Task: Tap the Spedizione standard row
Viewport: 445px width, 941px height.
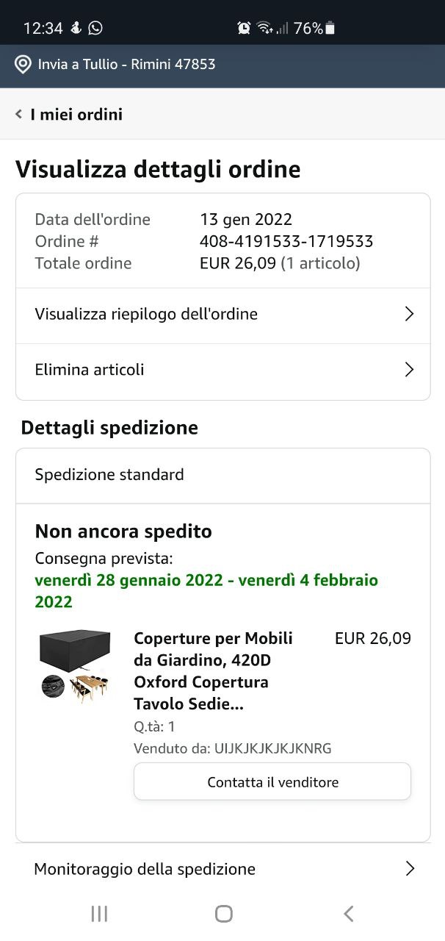Action: (222, 475)
